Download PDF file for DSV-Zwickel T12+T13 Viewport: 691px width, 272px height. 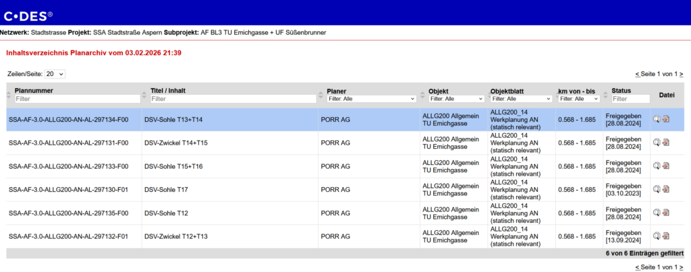(666, 236)
